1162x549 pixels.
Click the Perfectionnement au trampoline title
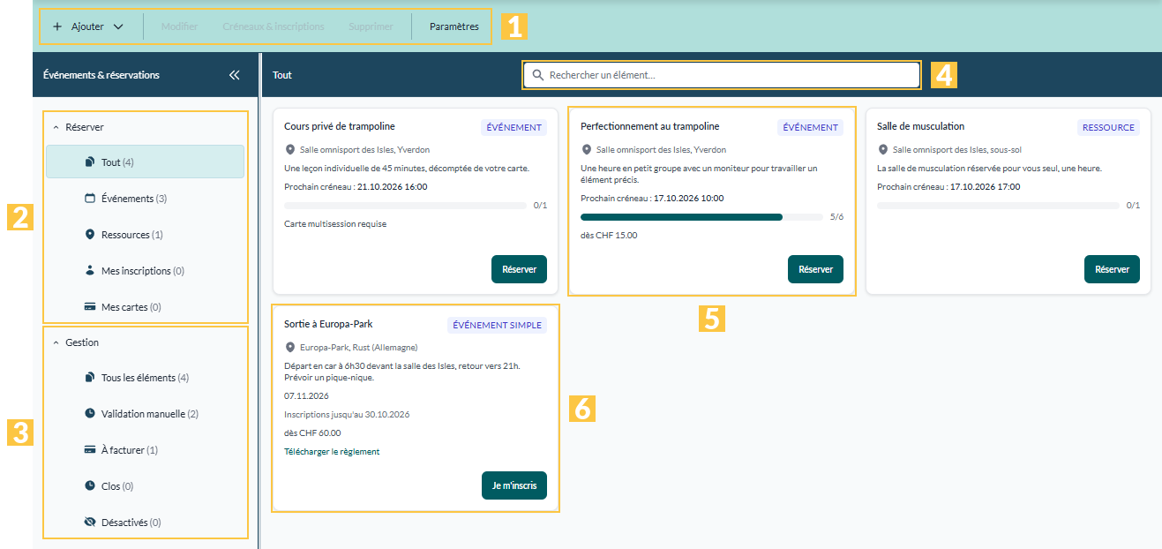point(650,126)
